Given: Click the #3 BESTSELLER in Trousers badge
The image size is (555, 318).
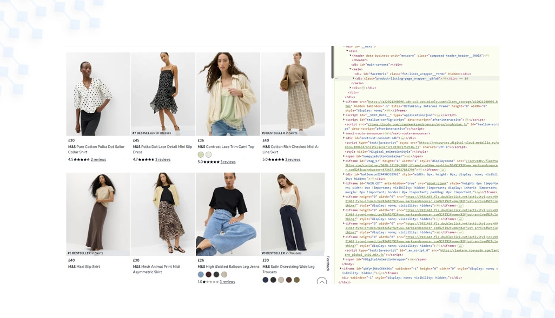Looking at the screenshot, I should 282,253.
